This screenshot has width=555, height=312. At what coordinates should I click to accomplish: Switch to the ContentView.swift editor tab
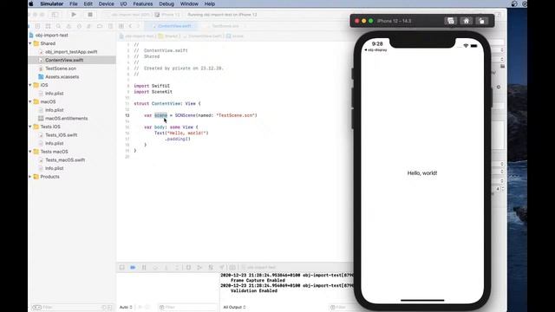point(172,26)
